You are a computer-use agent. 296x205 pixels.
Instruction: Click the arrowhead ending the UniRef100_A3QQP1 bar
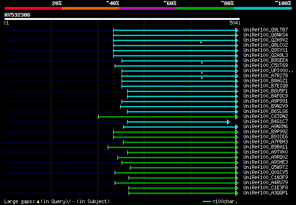click(237, 193)
